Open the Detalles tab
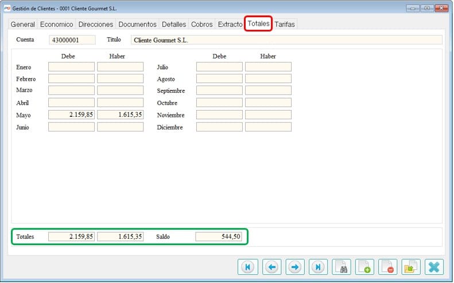The image size is (454, 283). tap(174, 24)
